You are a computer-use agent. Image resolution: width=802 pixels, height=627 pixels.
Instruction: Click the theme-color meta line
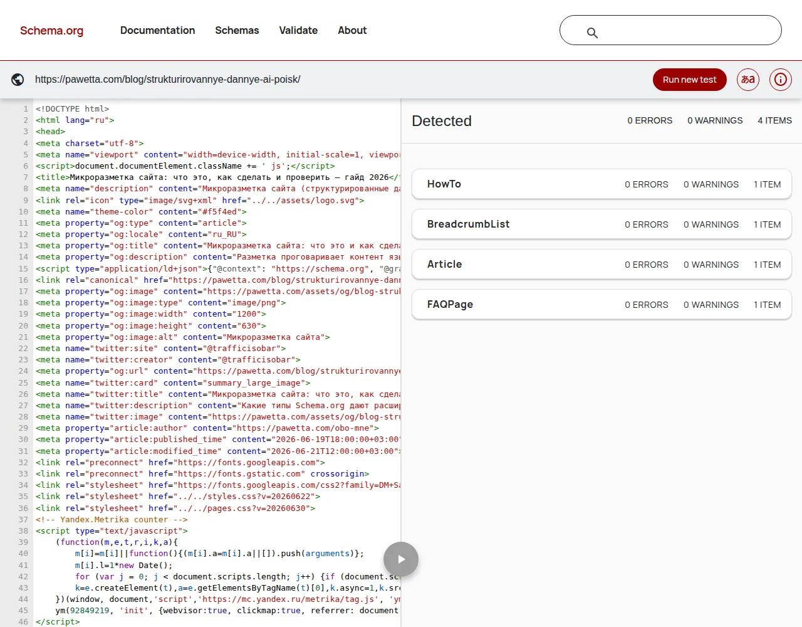pos(141,211)
